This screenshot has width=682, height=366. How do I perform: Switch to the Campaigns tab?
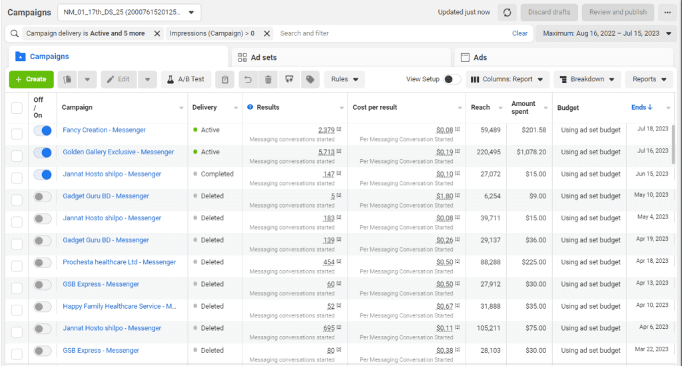pyautogui.click(x=118, y=57)
